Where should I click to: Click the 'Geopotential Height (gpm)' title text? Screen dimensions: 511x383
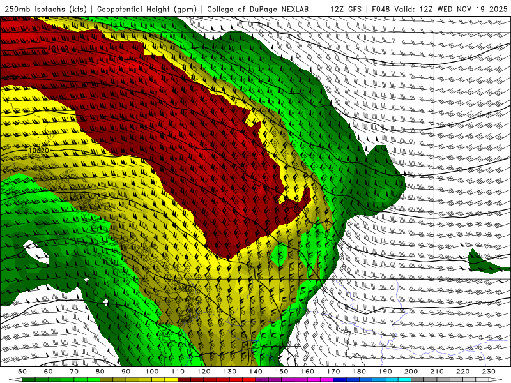pyautogui.click(x=147, y=9)
